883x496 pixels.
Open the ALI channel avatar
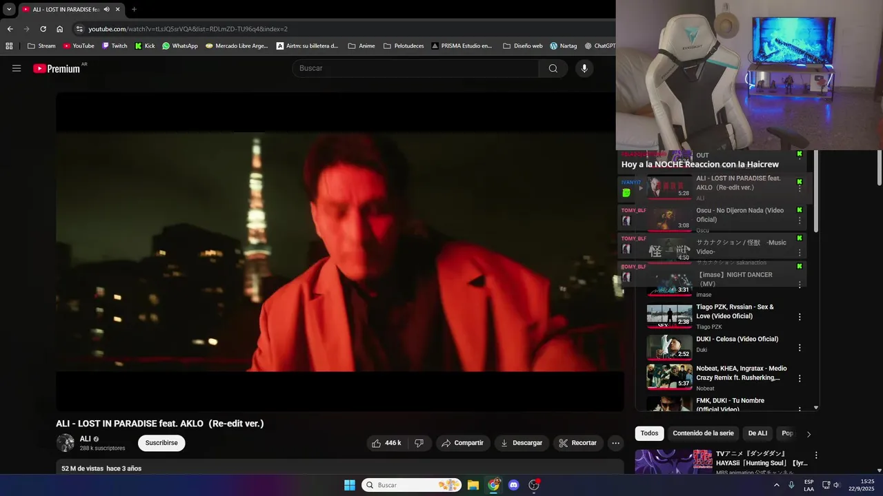tap(66, 443)
